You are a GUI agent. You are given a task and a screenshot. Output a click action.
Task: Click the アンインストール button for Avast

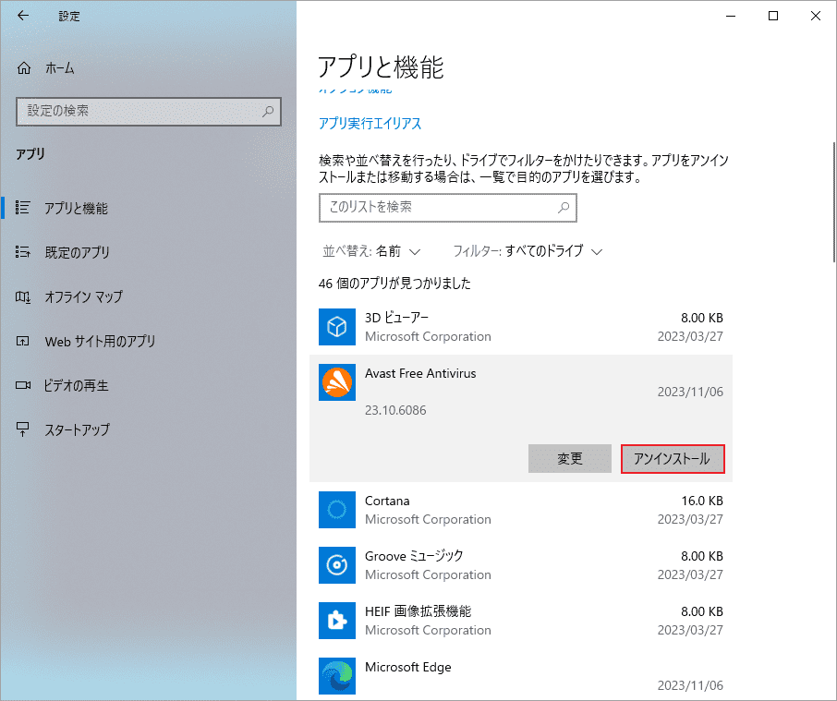[x=673, y=458]
